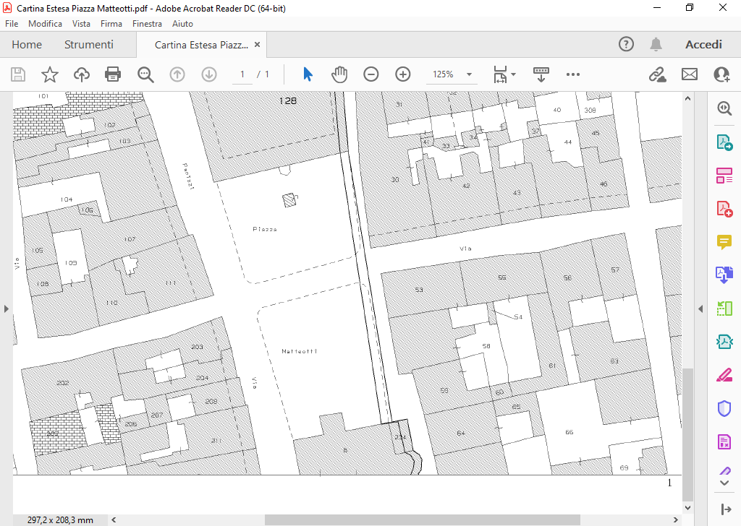Open the Vista menu

[81, 24]
